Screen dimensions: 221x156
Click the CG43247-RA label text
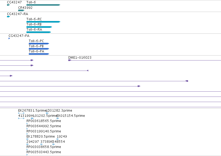point(18,14)
